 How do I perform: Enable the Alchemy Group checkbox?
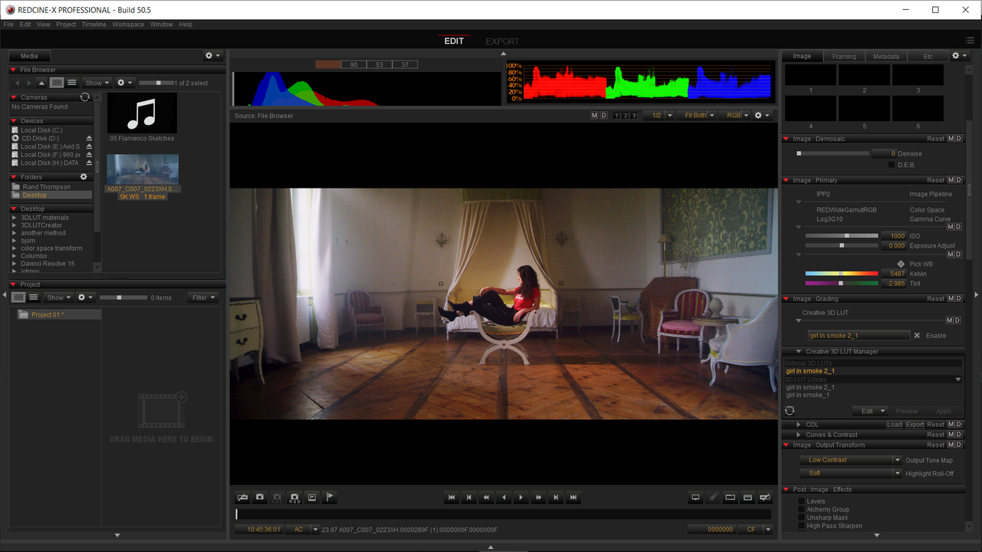coord(802,510)
